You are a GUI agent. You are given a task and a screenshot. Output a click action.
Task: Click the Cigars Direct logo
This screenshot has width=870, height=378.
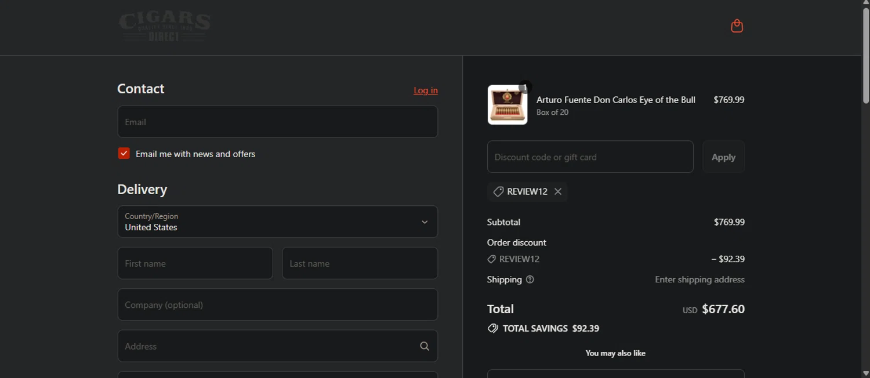165,27
